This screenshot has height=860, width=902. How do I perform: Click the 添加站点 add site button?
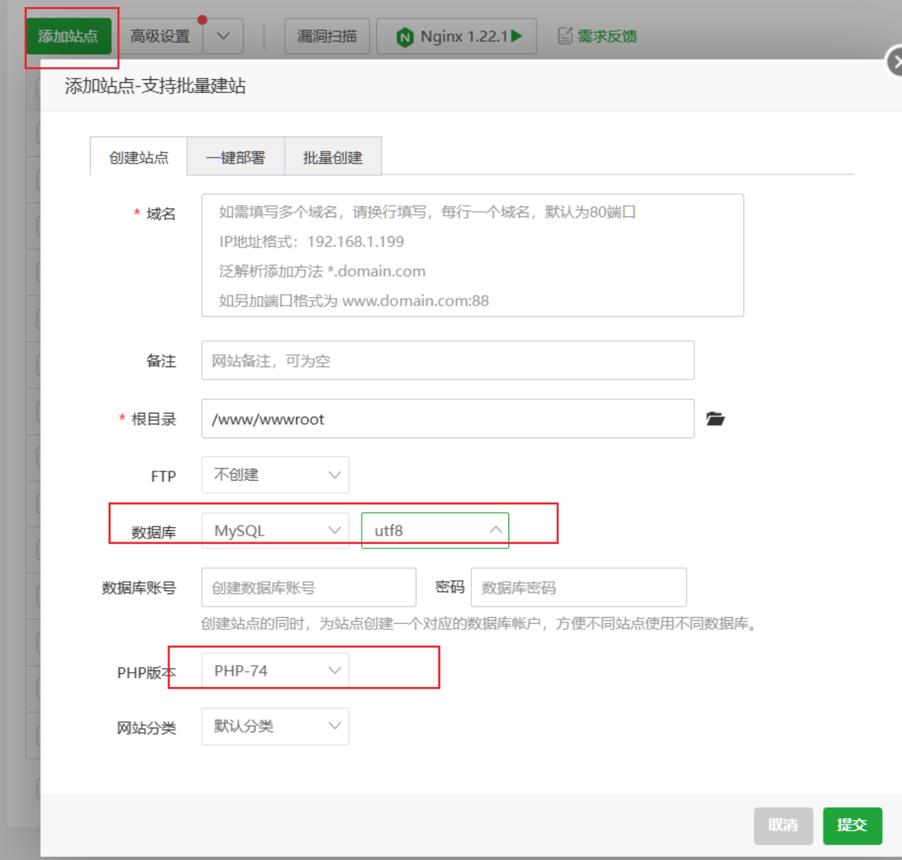click(69, 35)
